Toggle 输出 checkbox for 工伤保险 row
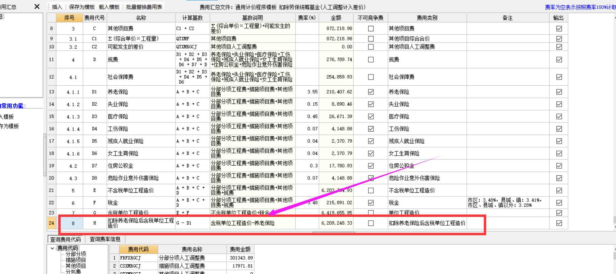Screen dimensions: 616x274 coord(559,129)
